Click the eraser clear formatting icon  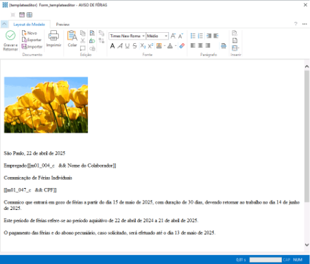[x=182, y=46]
